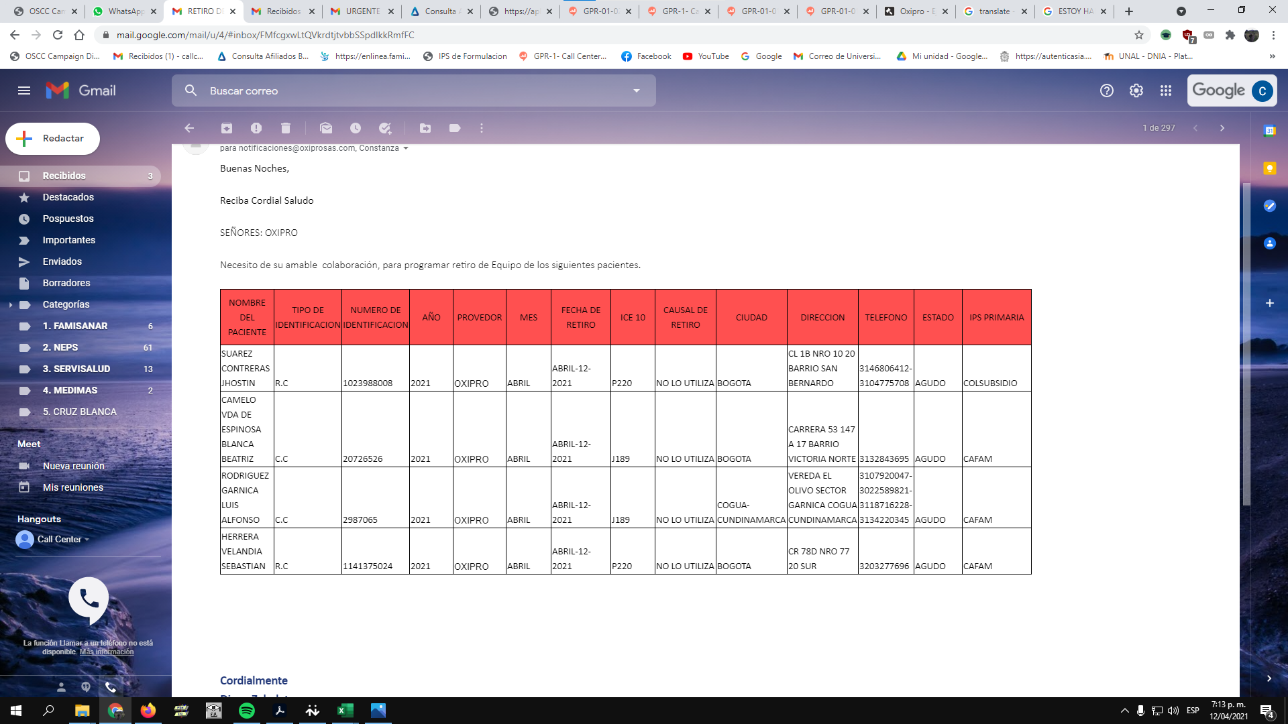
Task: Open the Gmail main menu hamburger
Action: (24, 90)
